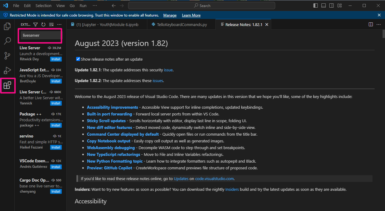The image size is (385, 211).
Task: Click the filter extensions funnel icon
Action: (35, 24)
